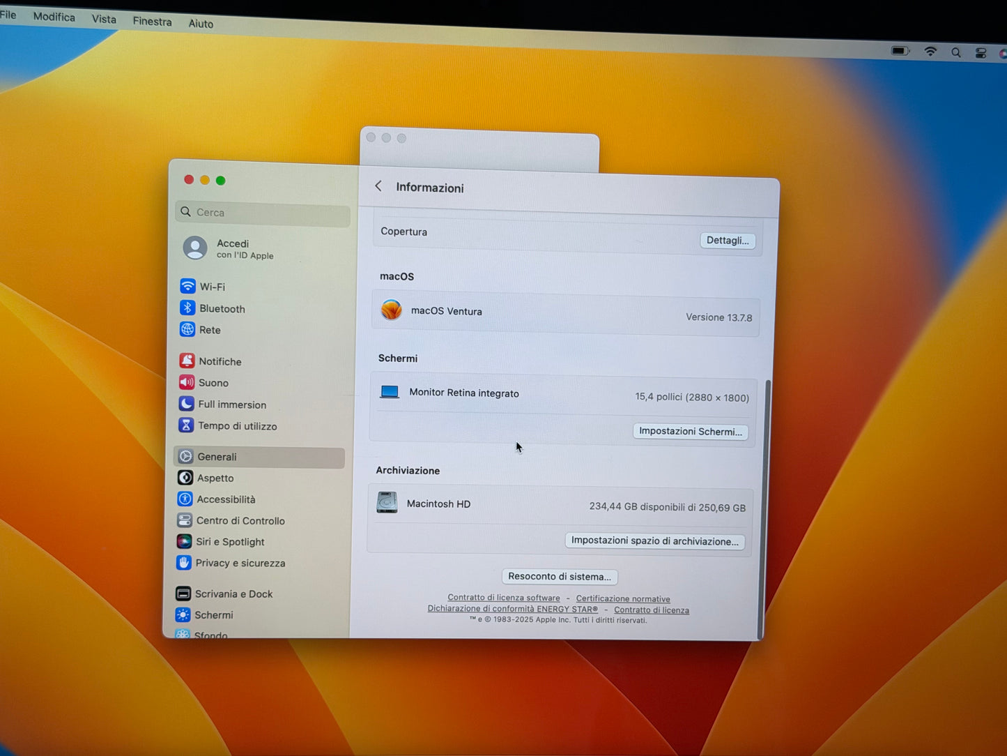
Task: Open the Finestra menu
Action: click(152, 21)
